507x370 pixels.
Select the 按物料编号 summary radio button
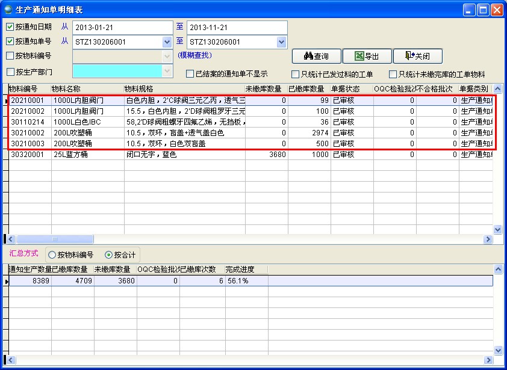(x=52, y=254)
